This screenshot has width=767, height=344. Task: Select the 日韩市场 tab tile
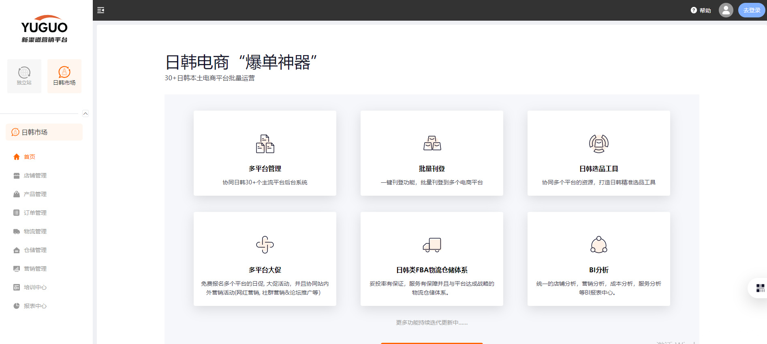click(64, 76)
